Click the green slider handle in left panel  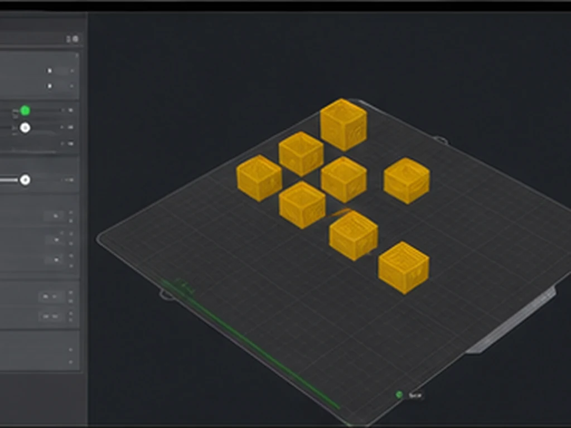pyautogui.click(x=25, y=110)
